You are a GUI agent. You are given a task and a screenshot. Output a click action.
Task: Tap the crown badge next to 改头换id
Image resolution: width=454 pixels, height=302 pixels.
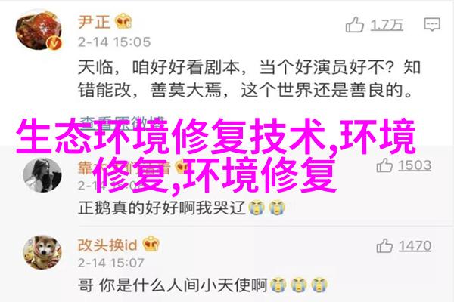[x=151, y=244]
